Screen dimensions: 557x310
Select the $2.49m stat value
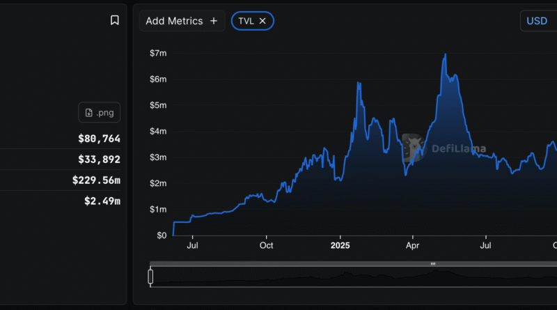[x=102, y=201]
